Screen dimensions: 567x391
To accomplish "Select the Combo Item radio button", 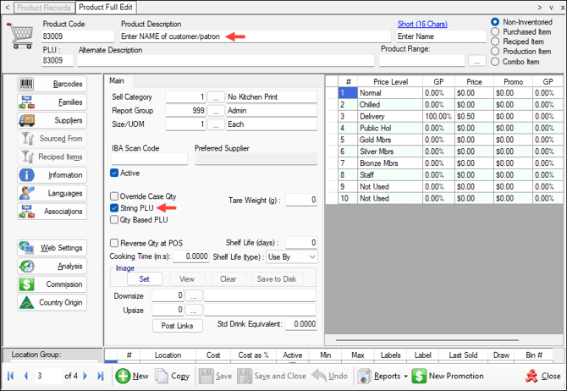I will coord(495,62).
